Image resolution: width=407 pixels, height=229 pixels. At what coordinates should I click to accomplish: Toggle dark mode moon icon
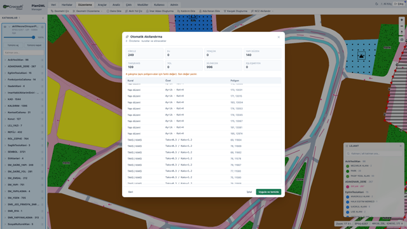[376, 4]
